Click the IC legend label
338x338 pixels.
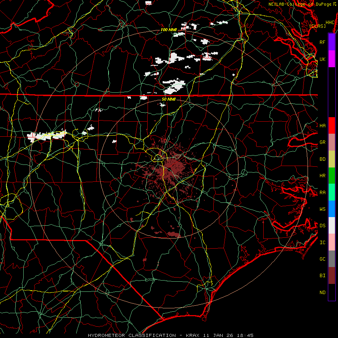(322, 243)
